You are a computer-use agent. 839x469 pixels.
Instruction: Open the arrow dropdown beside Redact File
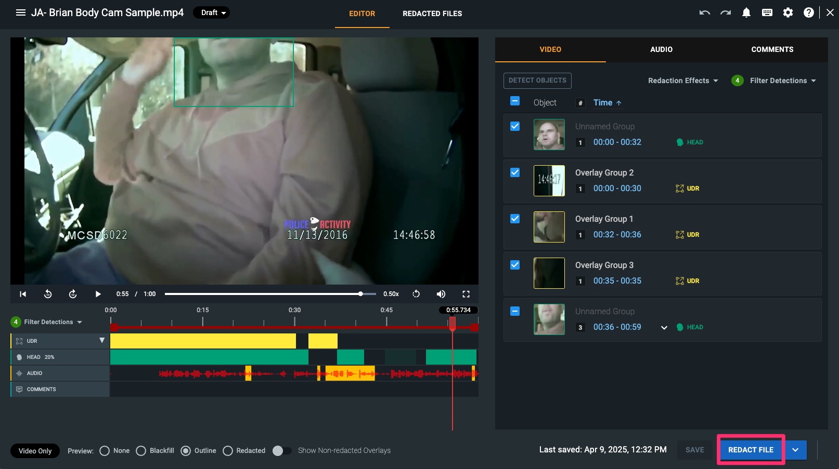click(x=795, y=450)
